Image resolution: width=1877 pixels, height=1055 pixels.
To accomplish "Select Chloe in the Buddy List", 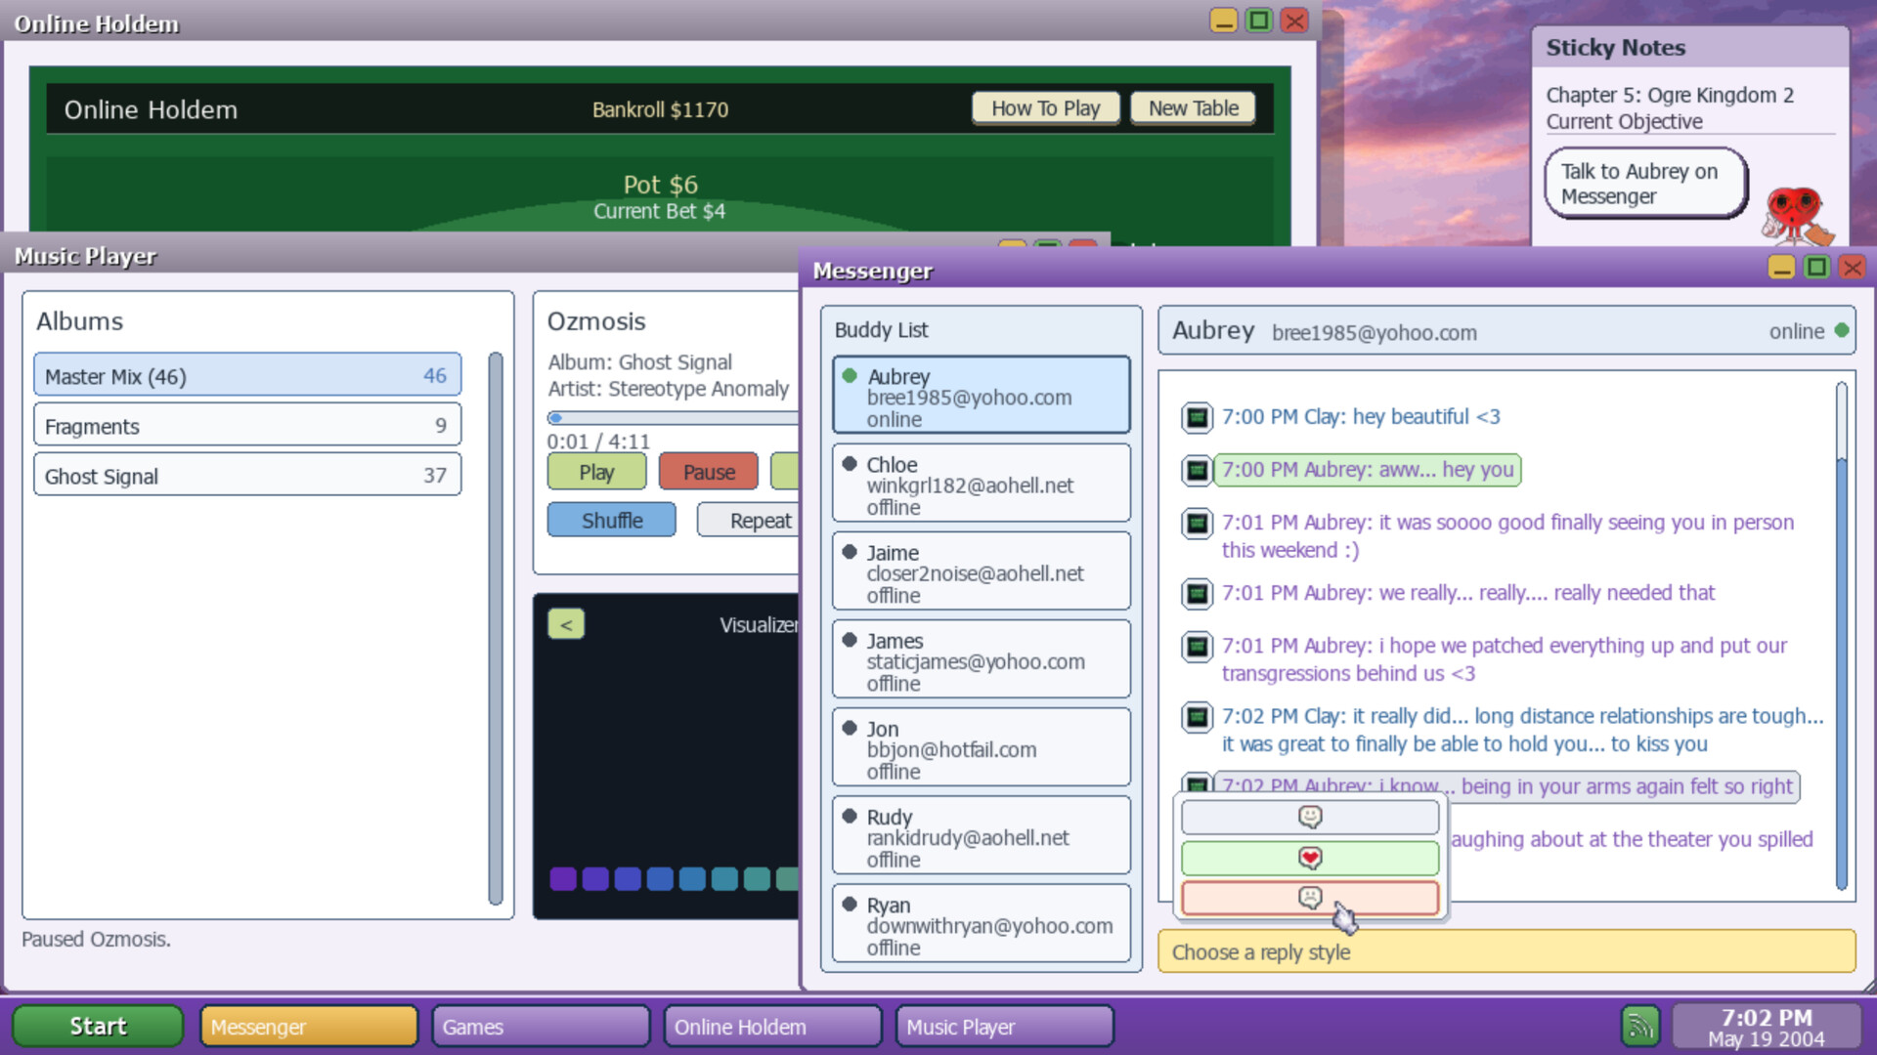I will pos(981,485).
